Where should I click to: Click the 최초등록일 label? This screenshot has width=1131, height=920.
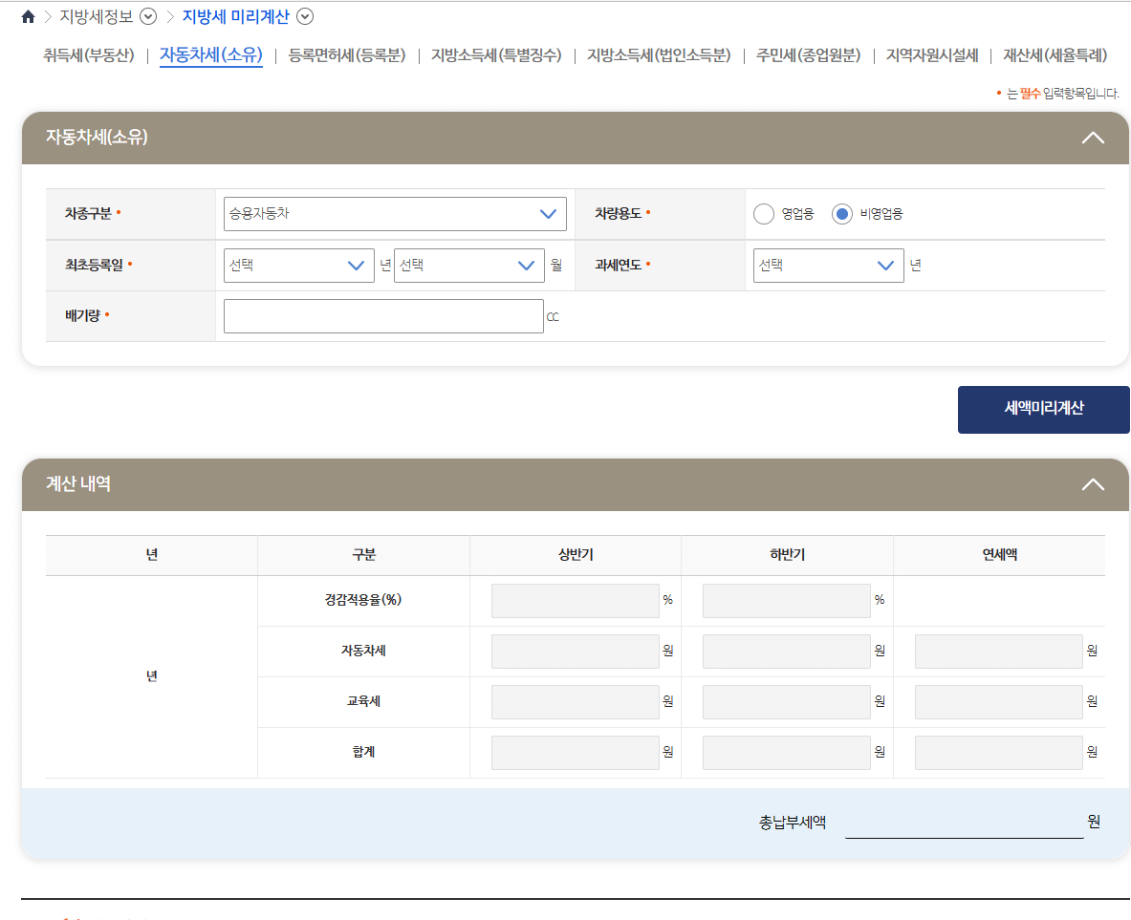(x=94, y=266)
